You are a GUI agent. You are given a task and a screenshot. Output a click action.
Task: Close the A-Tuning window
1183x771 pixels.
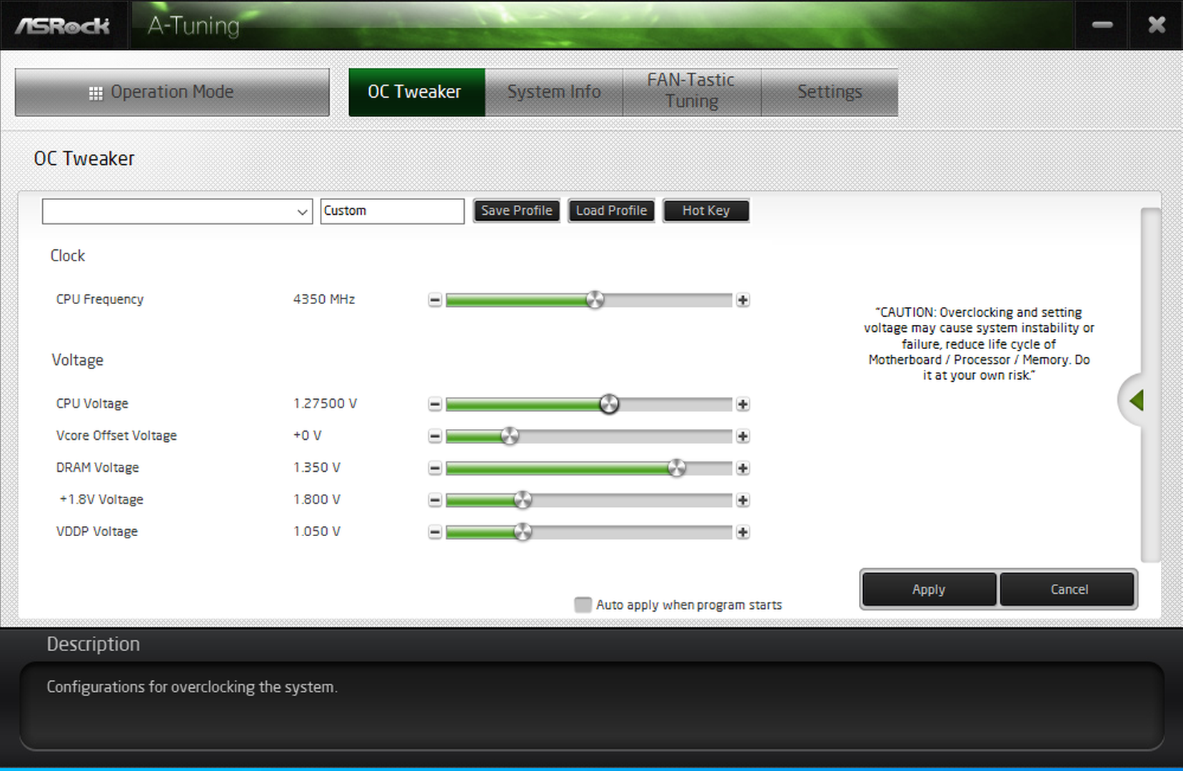pos(1157,25)
